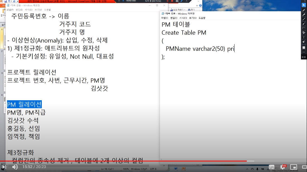Activate the recorder's drawing pen icon
Image resolution: width=307 pixels, height=172 pixels.
click(182, 1)
